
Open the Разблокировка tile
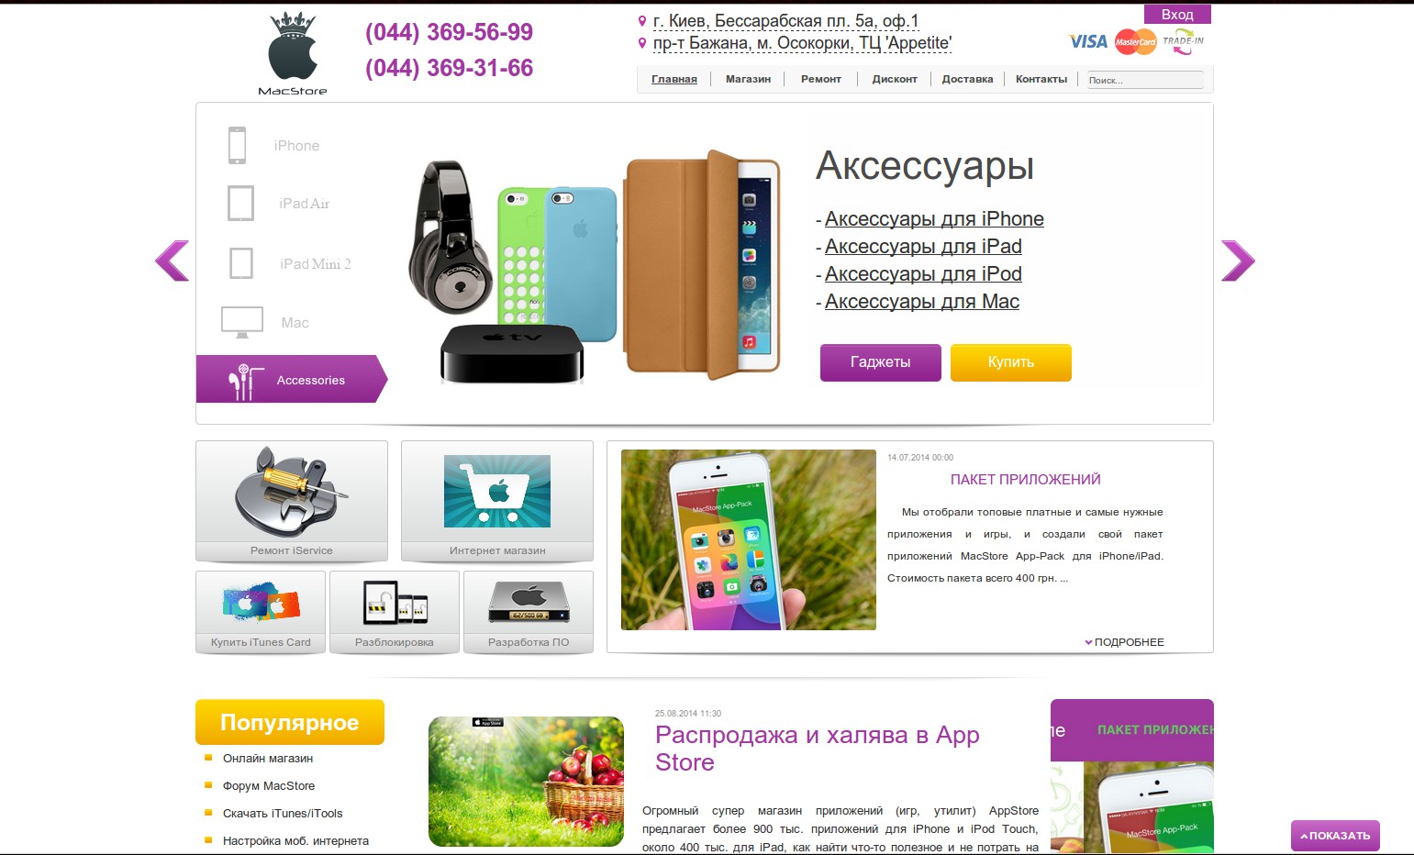coord(395,612)
